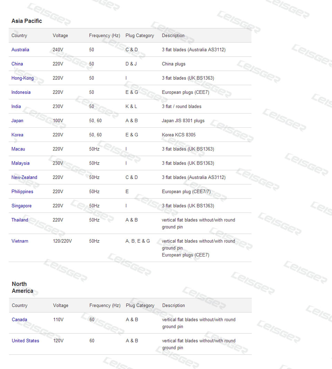Click the North America section heading
The height and width of the screenshot is (369, 332).
coord(22,287)
